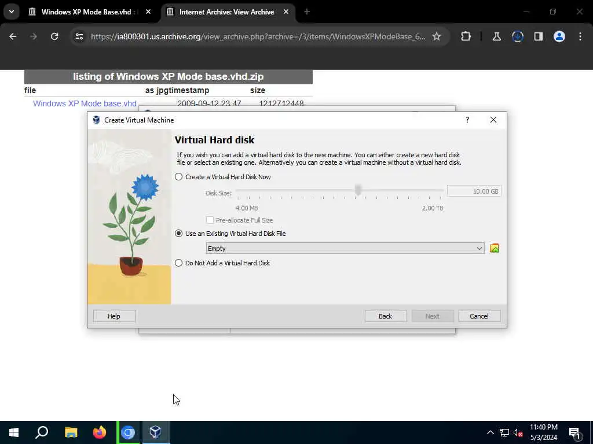This screenshot has height=444, width=593.
Task: Open the notification center icon
Action: pyautogui.click(x=575, y=432)
